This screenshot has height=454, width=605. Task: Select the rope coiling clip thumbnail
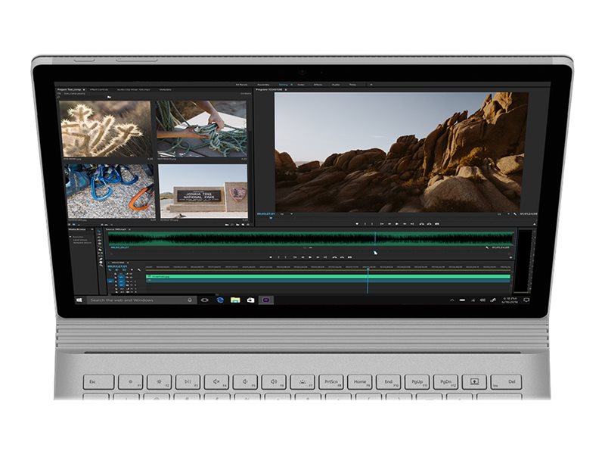point(201,129)
